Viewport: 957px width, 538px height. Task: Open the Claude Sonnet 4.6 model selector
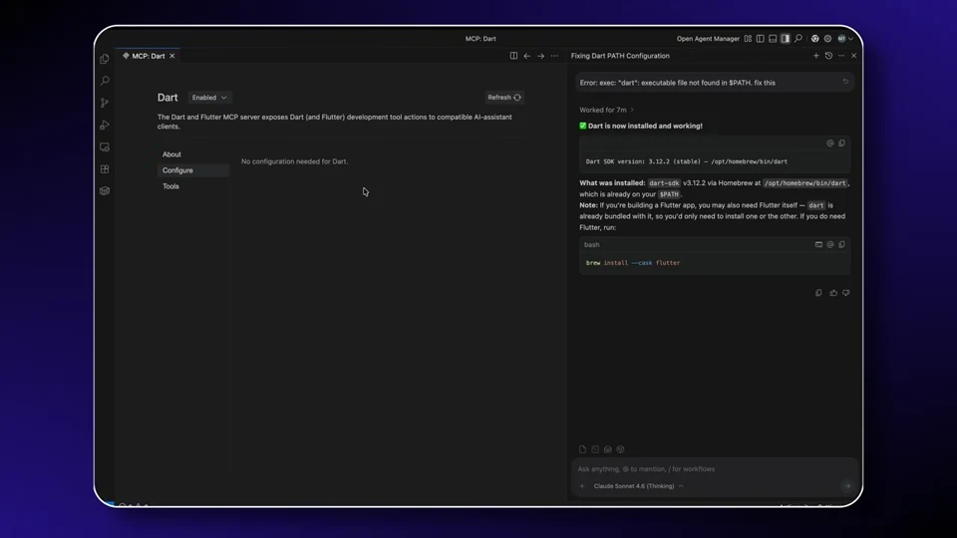click(x=638, y=486)
